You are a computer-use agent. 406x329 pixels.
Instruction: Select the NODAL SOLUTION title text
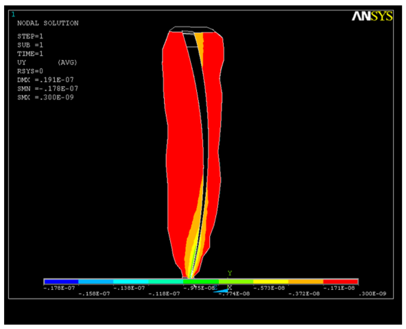pyautogui.click(x=48, y=23)
